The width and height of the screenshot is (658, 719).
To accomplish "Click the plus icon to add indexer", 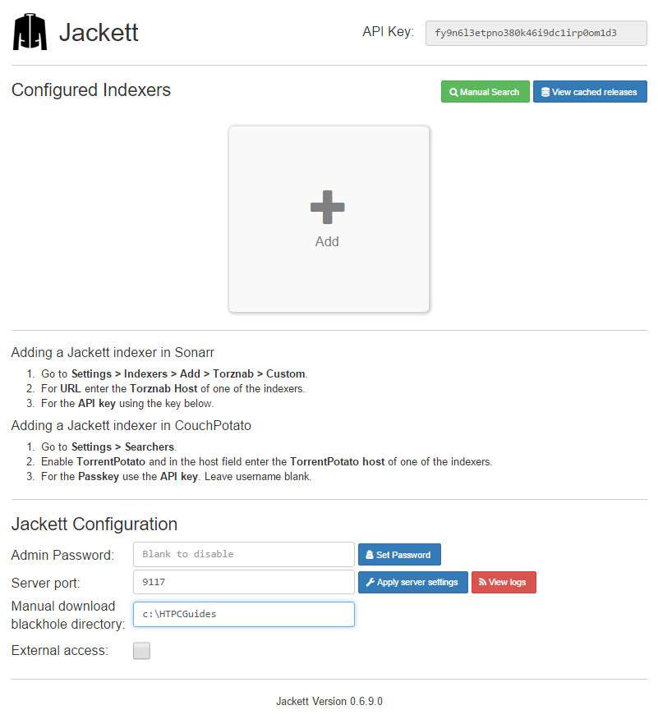I will [x=328, y=207].
